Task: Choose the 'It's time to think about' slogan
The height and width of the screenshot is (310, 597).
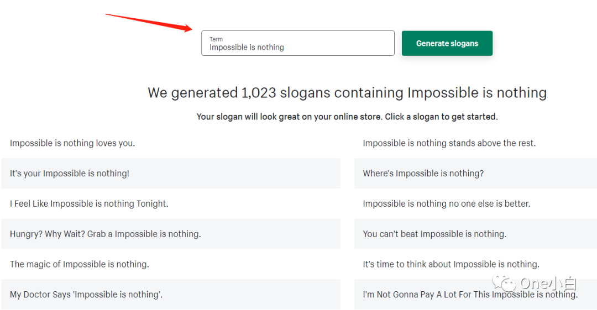Action: pos(451,264)
